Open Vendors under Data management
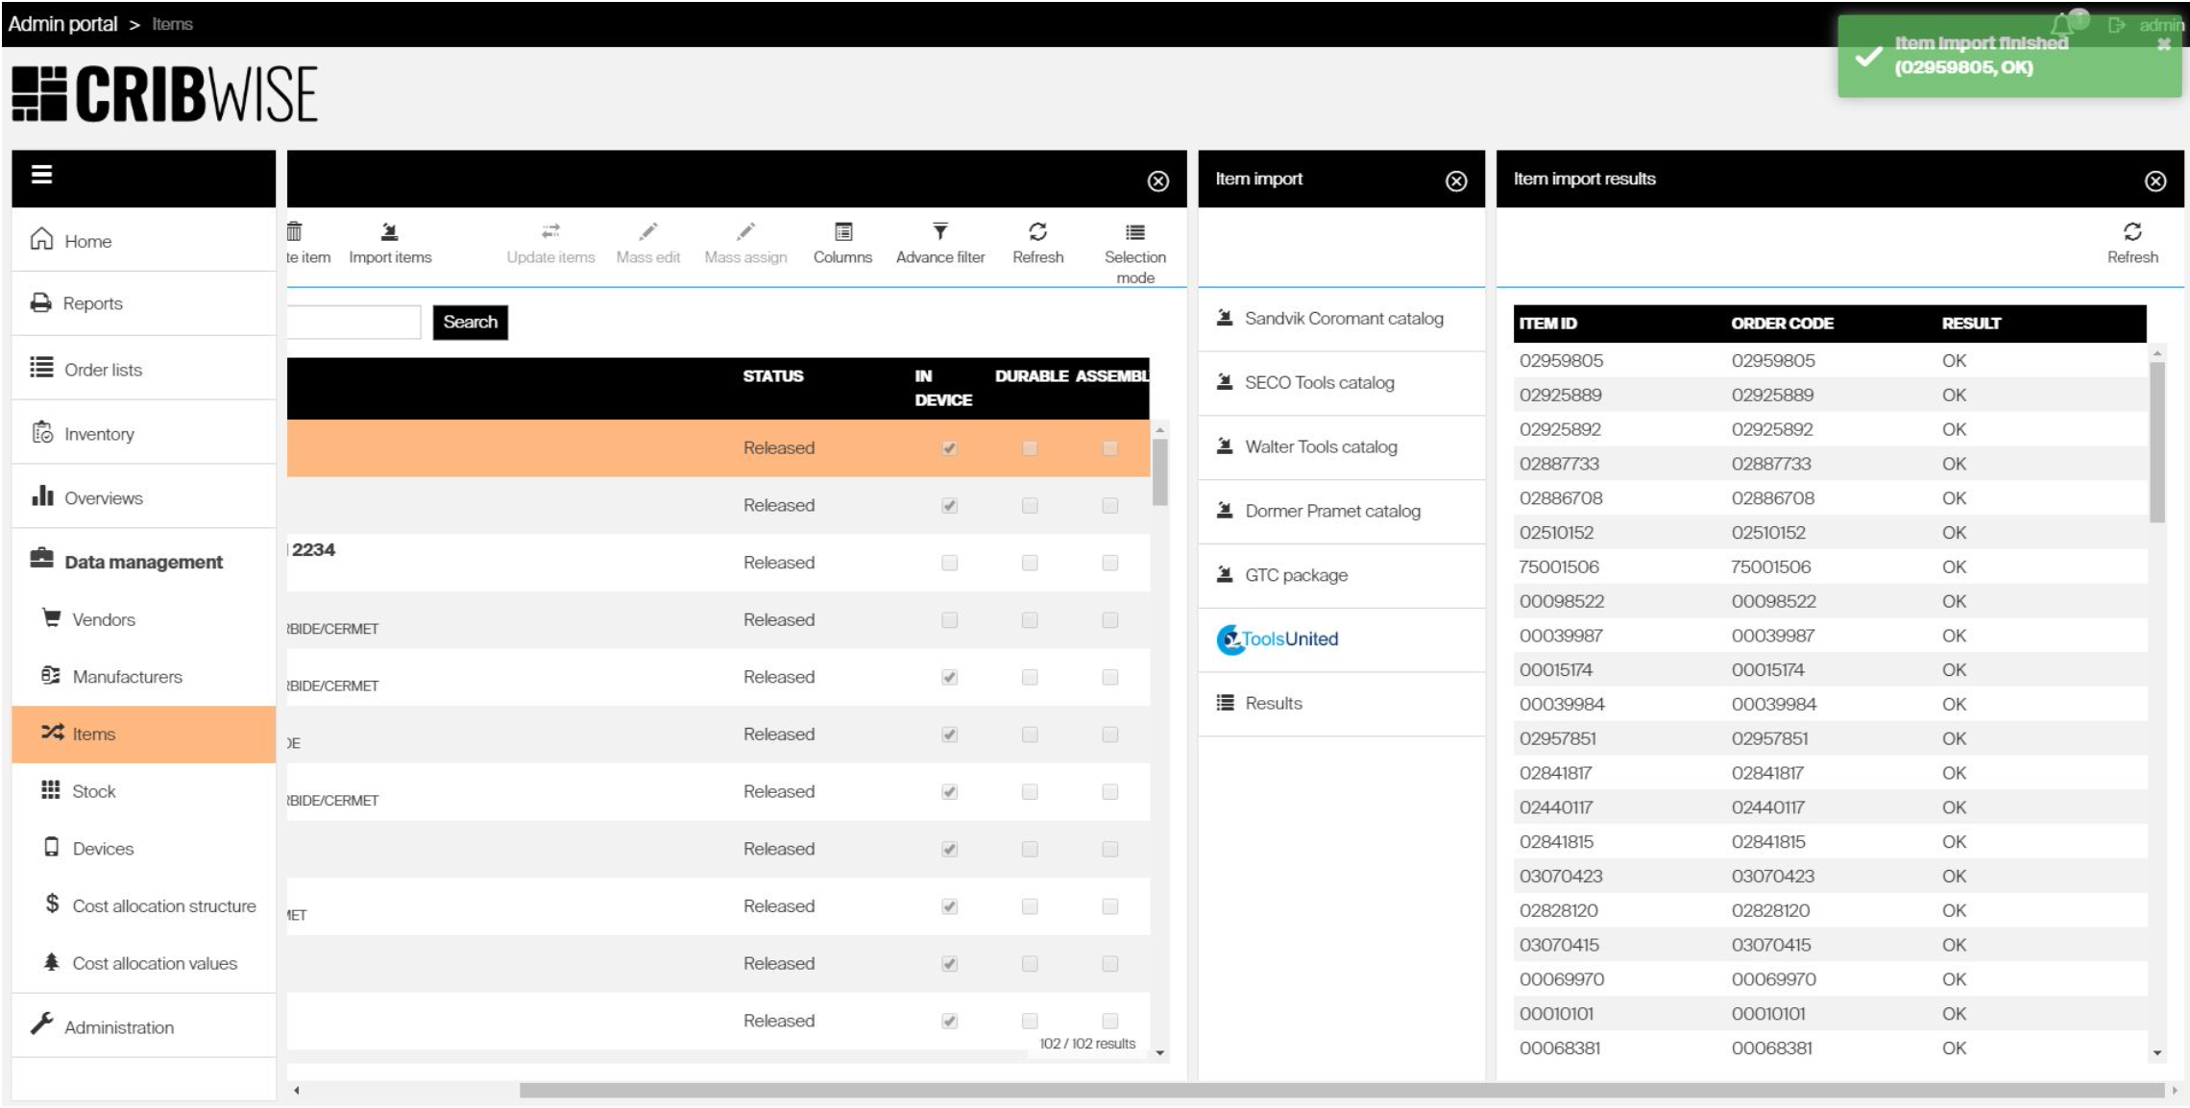Image resolution: width=2190 pixels, height=1108 pixels. pyautogui.click(x=144, y=619)
